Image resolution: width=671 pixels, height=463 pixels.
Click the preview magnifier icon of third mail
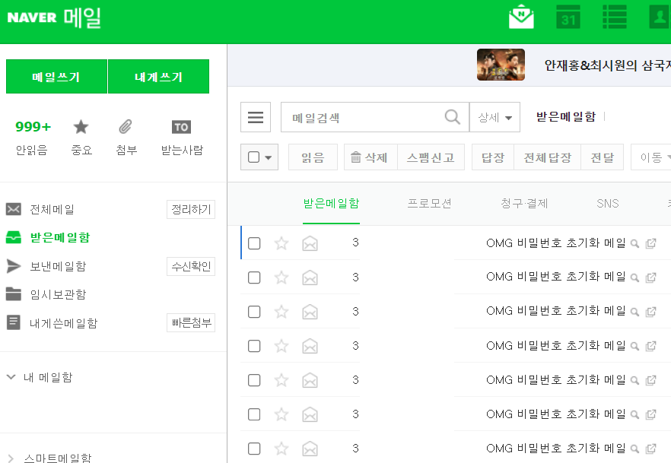click(x=635, y=312)
